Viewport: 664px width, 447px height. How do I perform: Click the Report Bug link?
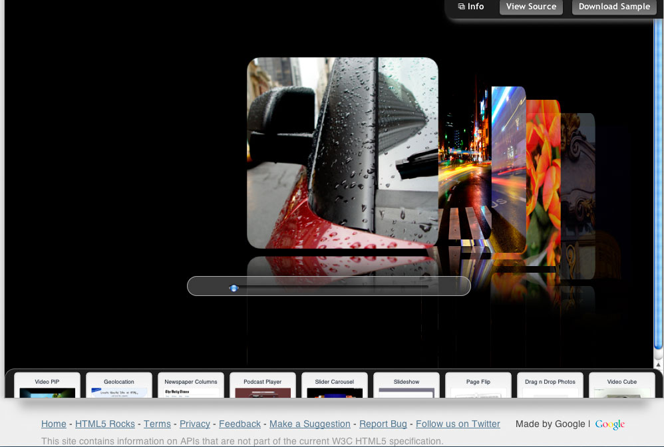tap(383, 424)
